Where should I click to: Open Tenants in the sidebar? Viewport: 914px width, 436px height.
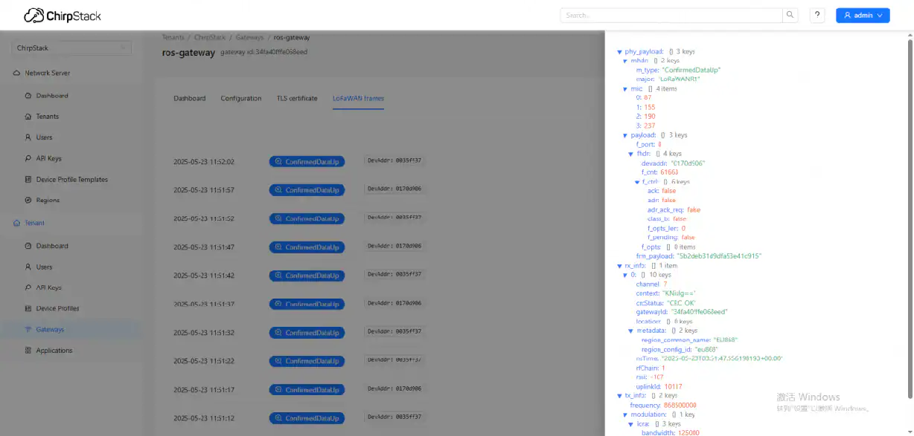pos(47,117)
